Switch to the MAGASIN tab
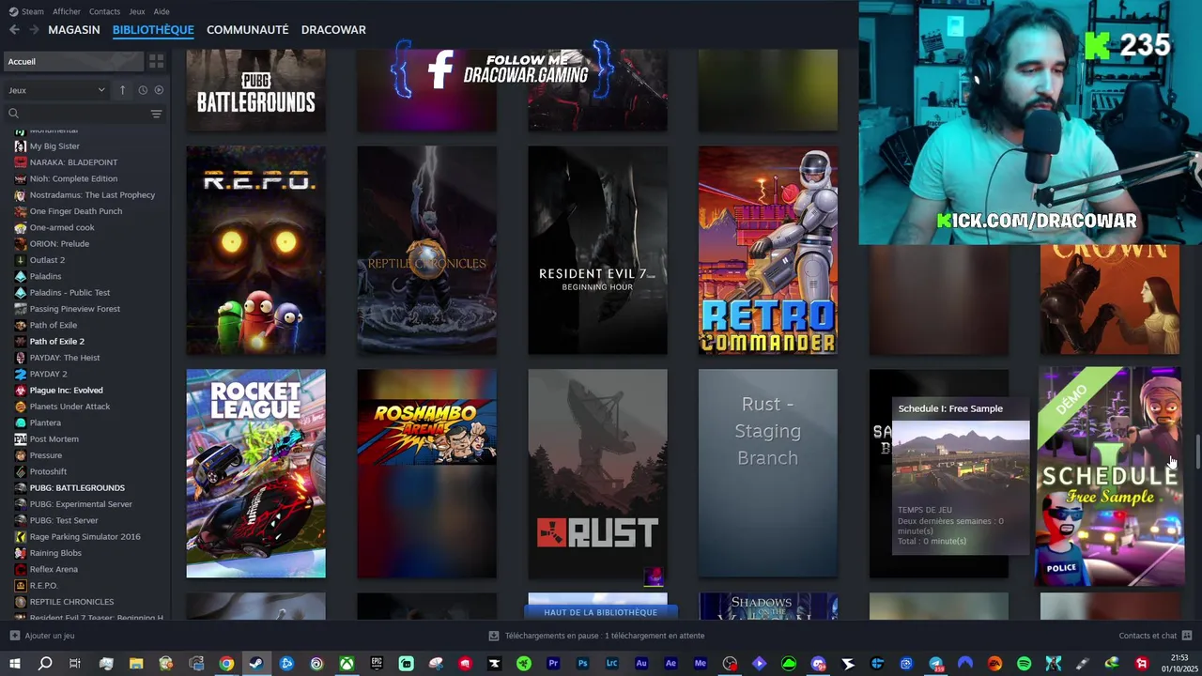1202x676 pixels. [74, 30]
